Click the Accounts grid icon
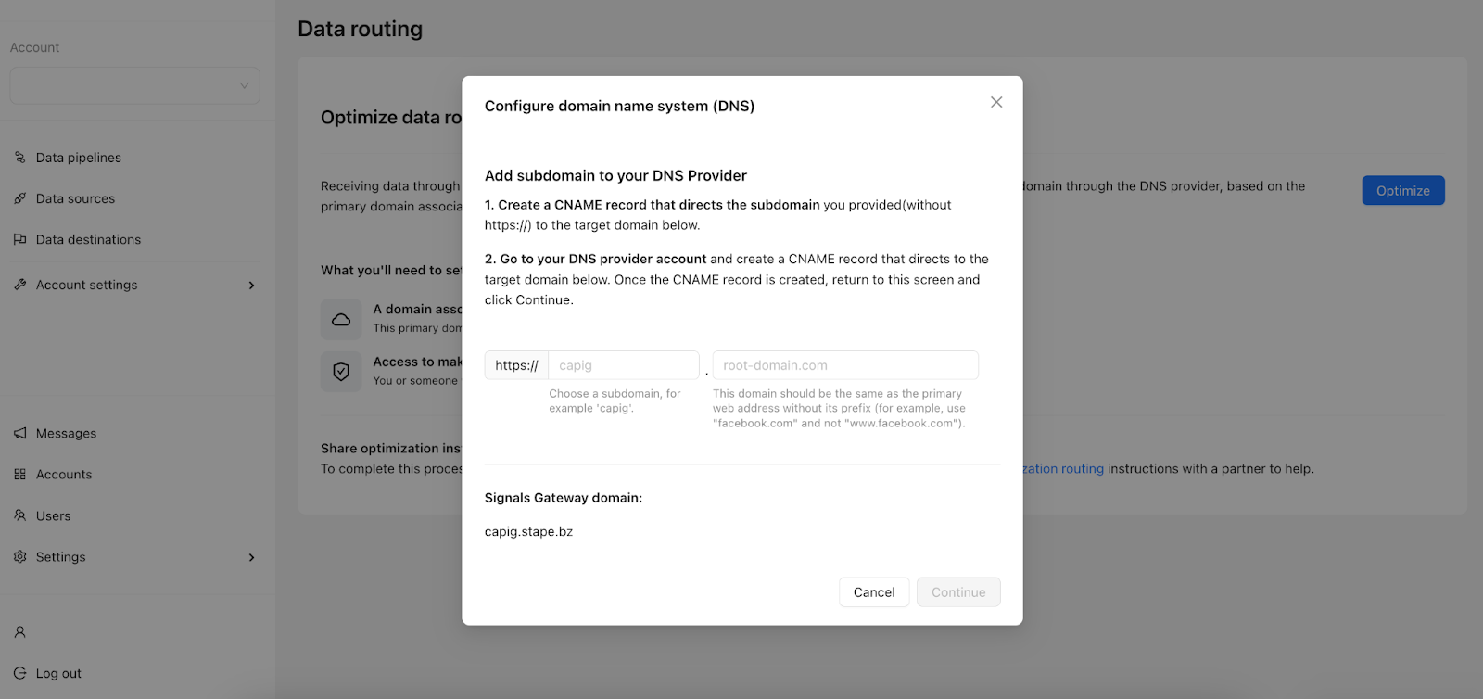The width and height of the screenshot is (1483, 699). (19, 474)
